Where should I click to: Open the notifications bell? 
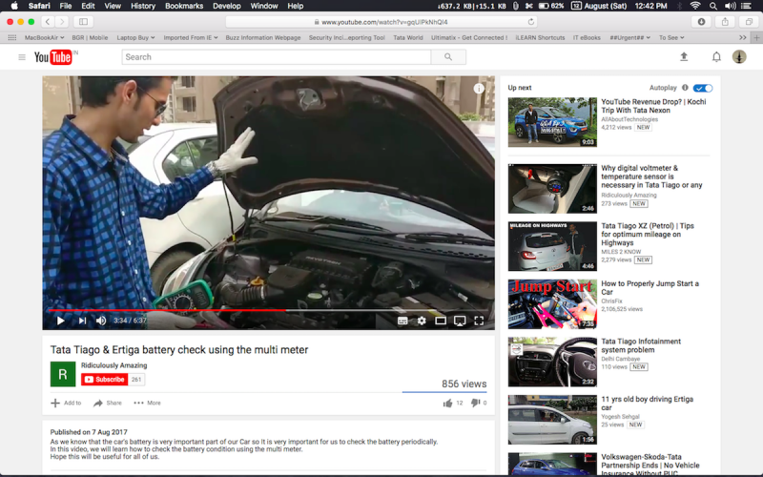(716, 57)
